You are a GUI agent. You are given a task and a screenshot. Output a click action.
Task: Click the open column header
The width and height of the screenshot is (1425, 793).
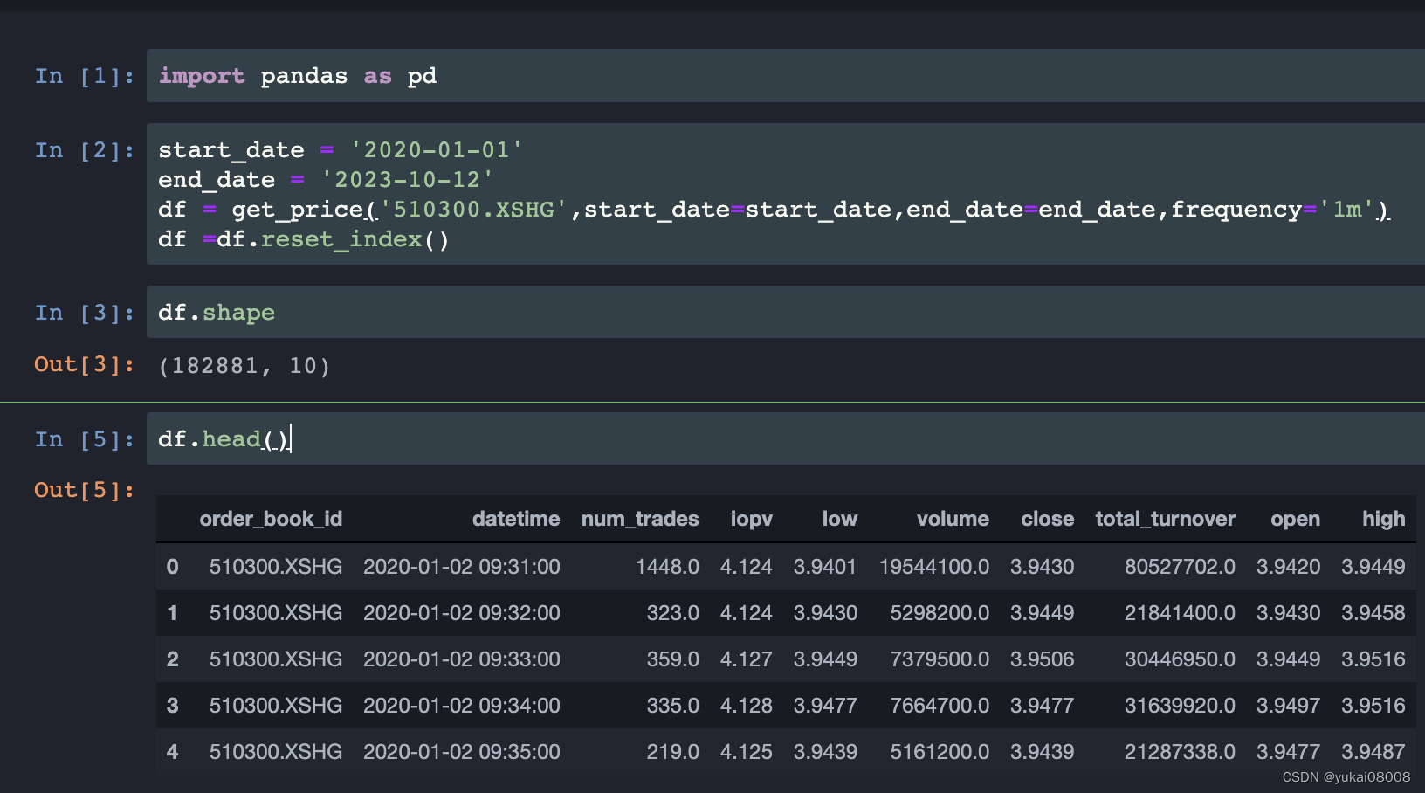pos(1296,519)
